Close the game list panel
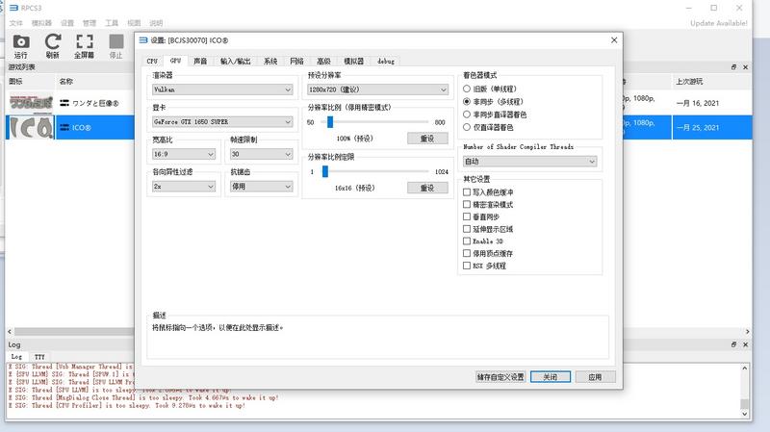 pos(745,66)
